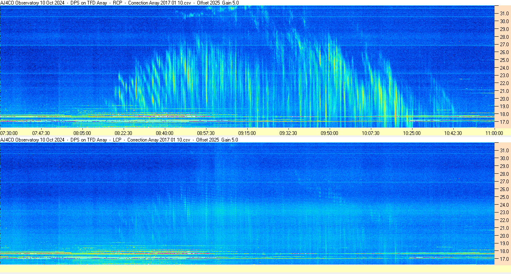
Task: Select the 11:00:00 end time label
Action: point(494,133)
